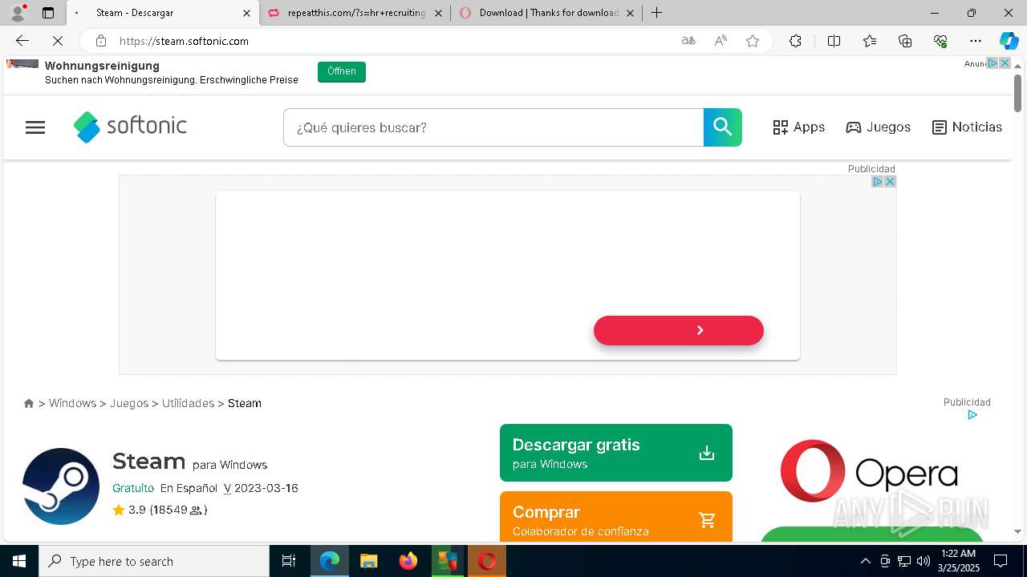The height and width of the screenshot is (577, 1027).
Task: Click the Öffnen ad button
Action: (x=342, y=71)
